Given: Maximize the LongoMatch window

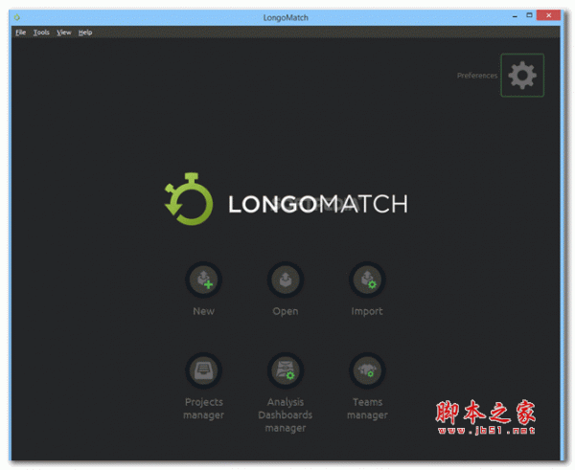Looking at the screenshot, I should [529, 15].
